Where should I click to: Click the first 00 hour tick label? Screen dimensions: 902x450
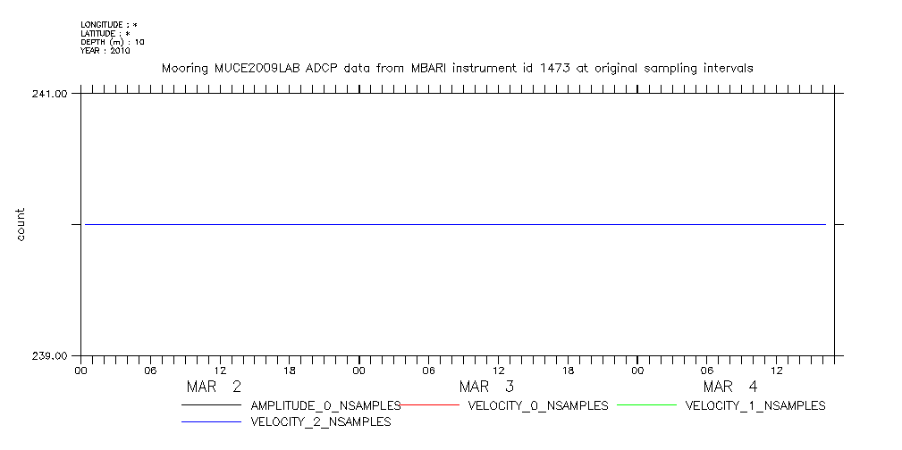point(80,370)
